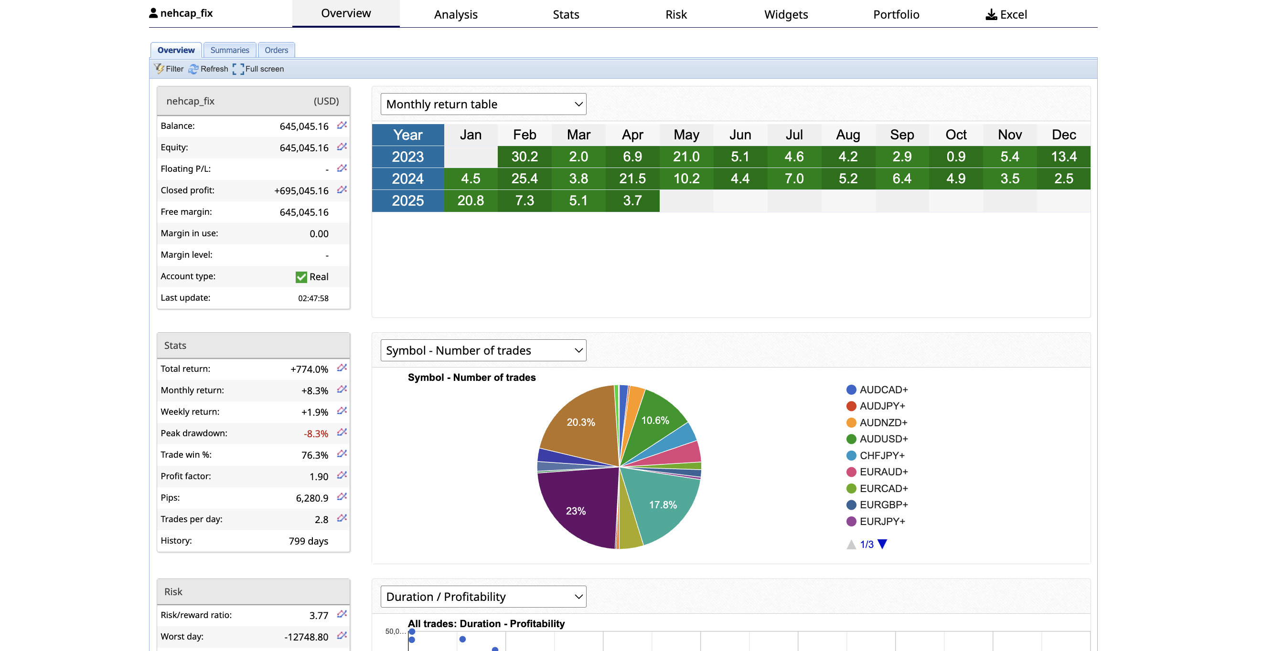
Task: Toggle AUDCAD+ legend series
Action: (x=883, y=389)
